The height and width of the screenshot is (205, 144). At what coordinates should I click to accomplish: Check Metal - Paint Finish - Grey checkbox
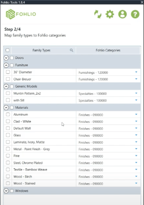pyautogui.click(x=8, y=149)
